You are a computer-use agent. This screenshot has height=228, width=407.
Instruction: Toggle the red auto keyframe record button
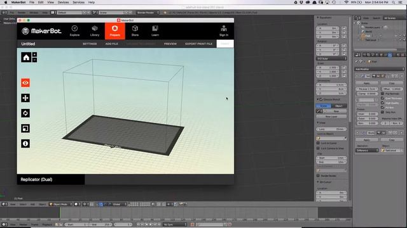tap(192, 225)
